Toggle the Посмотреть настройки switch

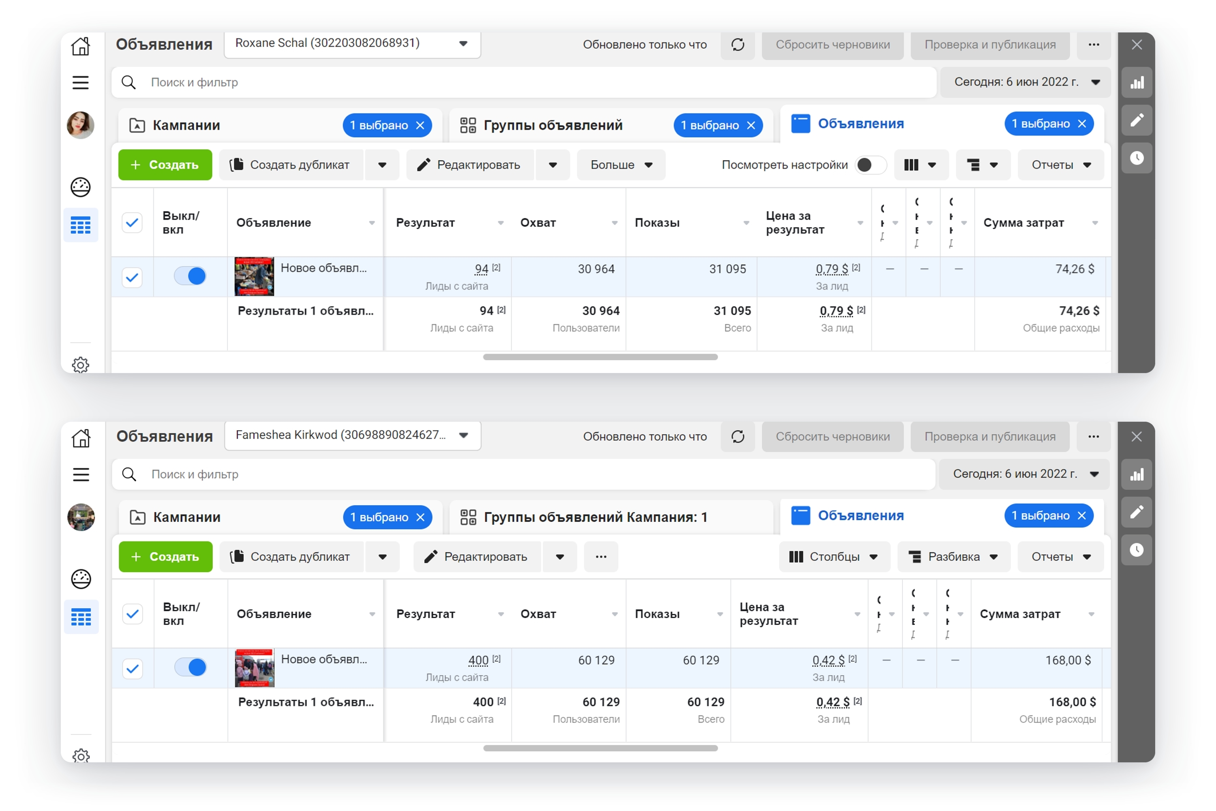(871, 165)
